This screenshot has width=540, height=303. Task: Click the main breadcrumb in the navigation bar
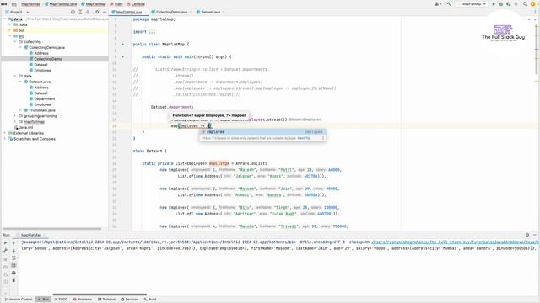tap(116, 4)
